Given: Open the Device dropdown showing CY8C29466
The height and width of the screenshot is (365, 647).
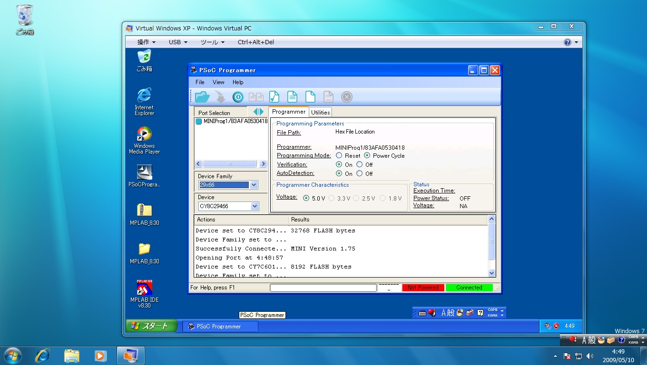Looking at the screenshot, I should click(255, 206).
